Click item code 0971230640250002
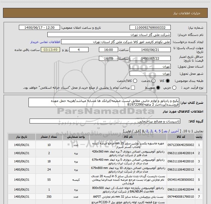 181,145
